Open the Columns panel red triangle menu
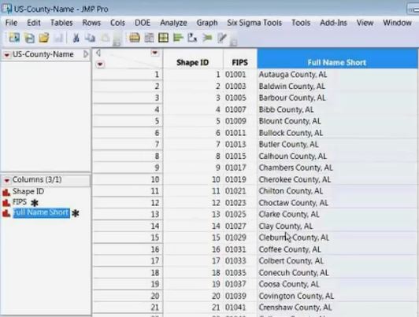 point(6,180)
